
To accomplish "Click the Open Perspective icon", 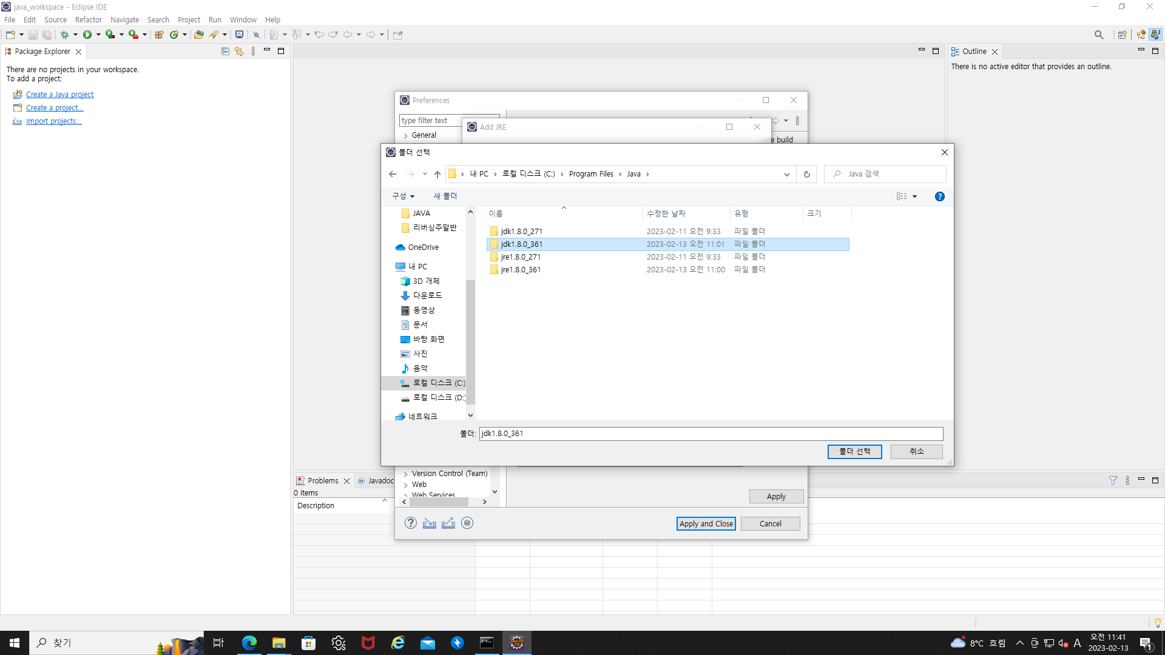I will point(1123,35).
